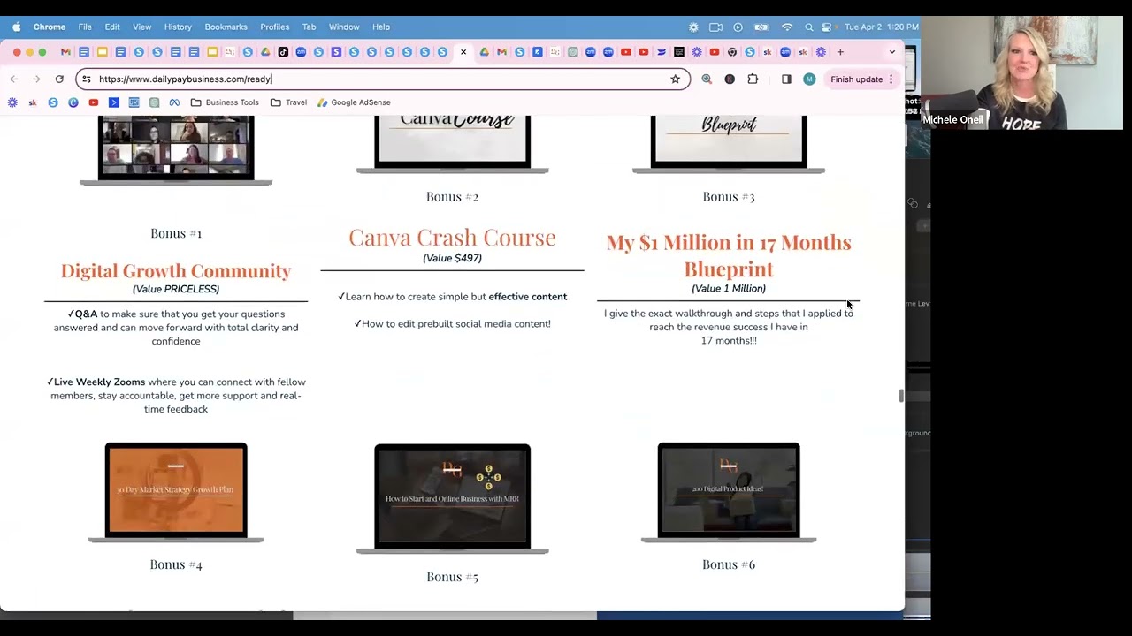
Task: Open the Bookmarks menu
Action: coord(226,26)
